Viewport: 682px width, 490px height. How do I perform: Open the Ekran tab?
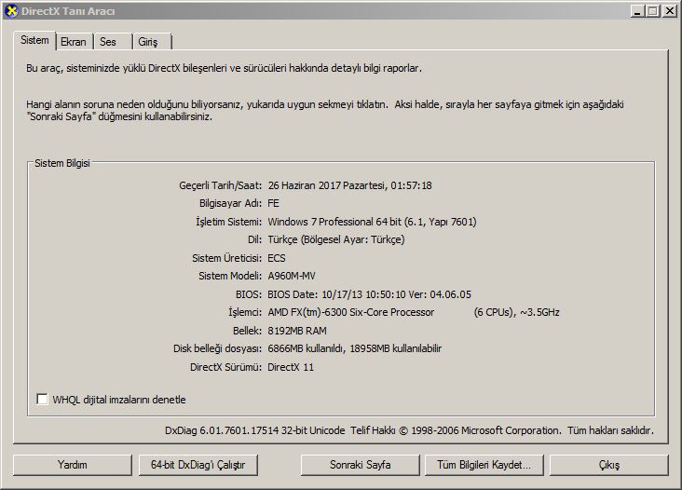tap(73, 42)
